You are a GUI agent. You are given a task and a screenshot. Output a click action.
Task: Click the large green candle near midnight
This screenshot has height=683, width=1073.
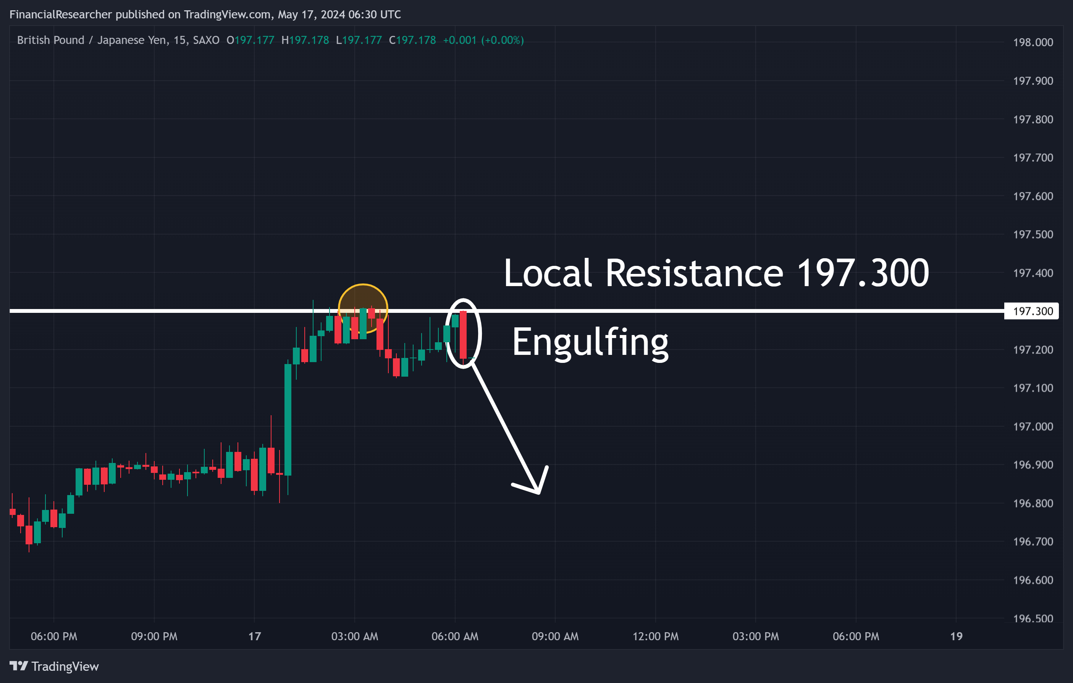pos(288,420)
